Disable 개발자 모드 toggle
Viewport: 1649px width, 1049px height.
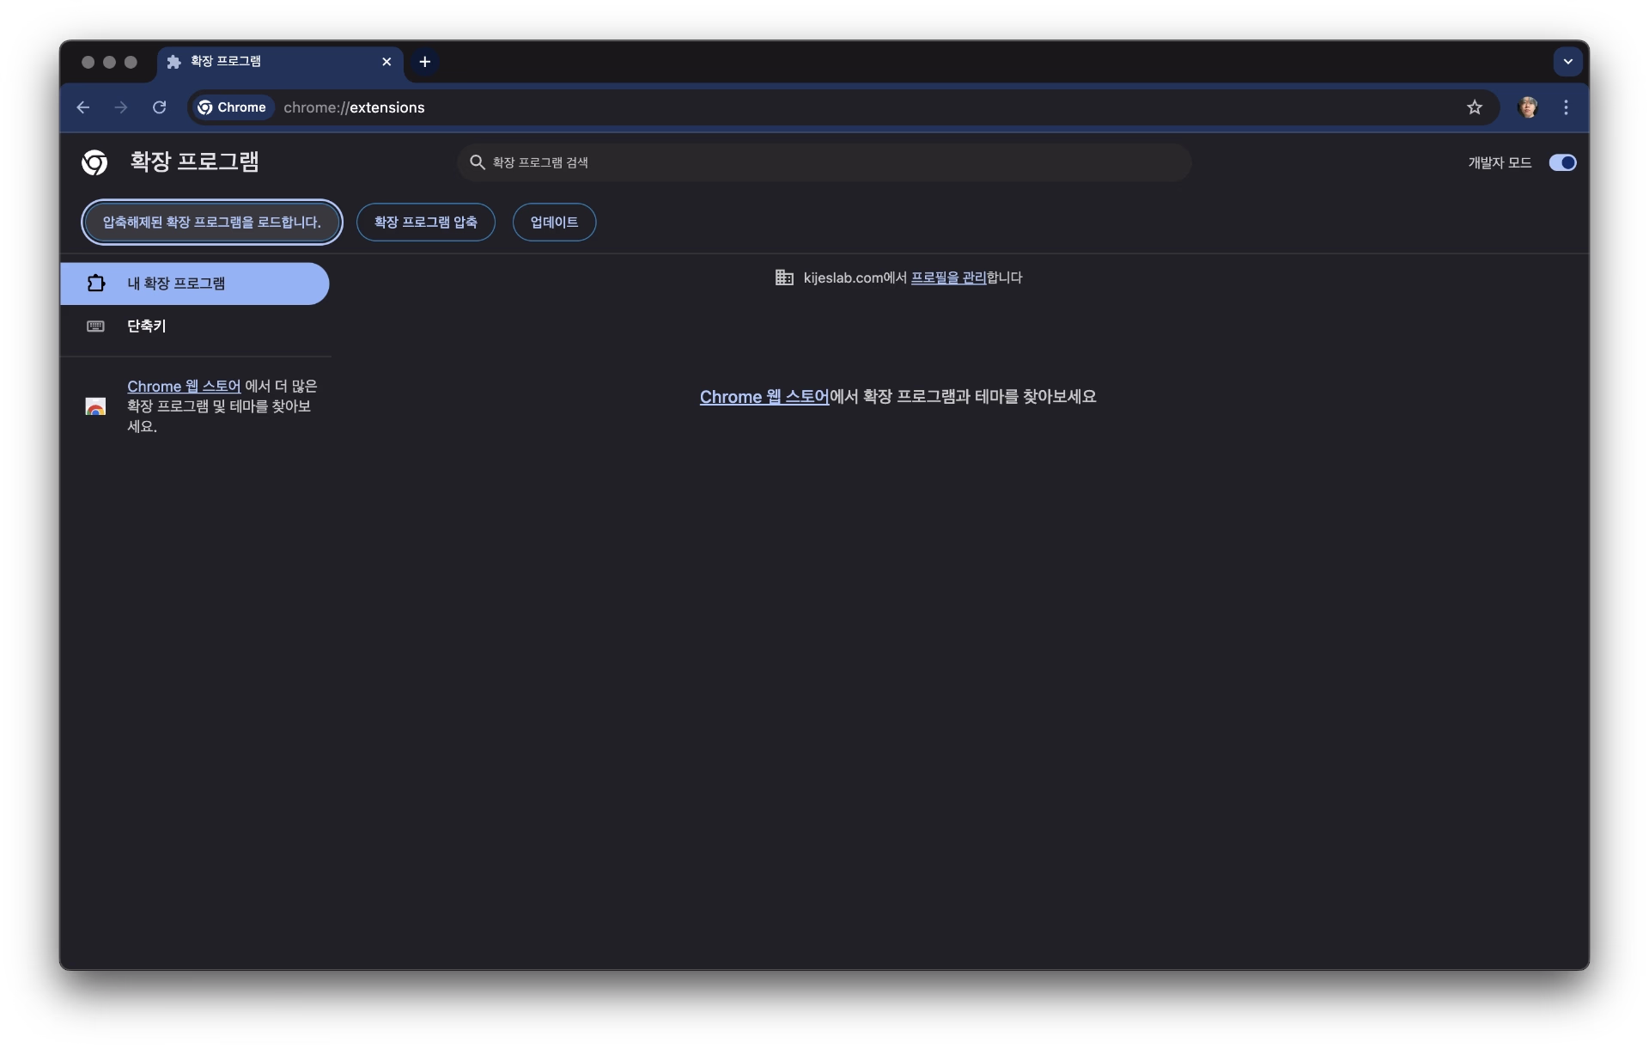(1561, 162)
